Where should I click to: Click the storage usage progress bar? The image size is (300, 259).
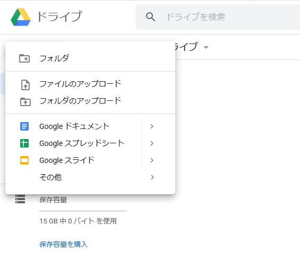pyautogui.click(x=83, y=211)
